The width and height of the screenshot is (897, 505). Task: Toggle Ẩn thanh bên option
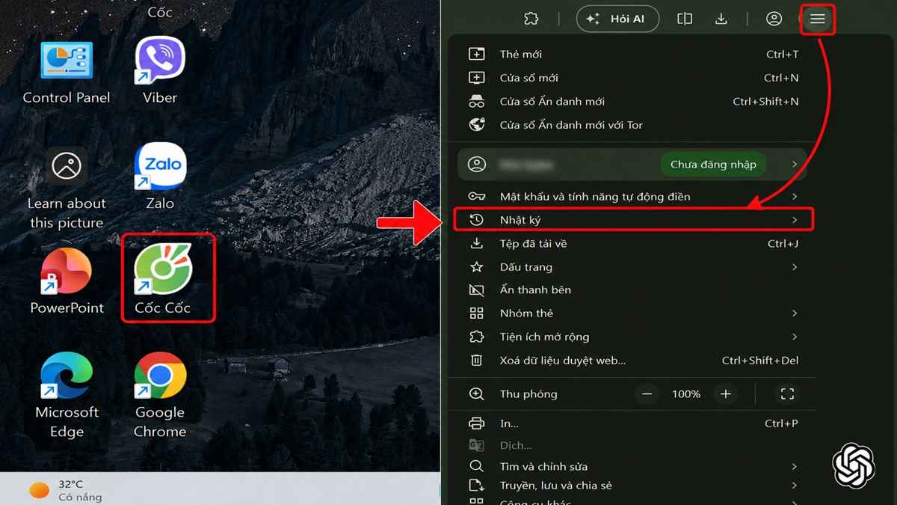click(x=633, y=290)
